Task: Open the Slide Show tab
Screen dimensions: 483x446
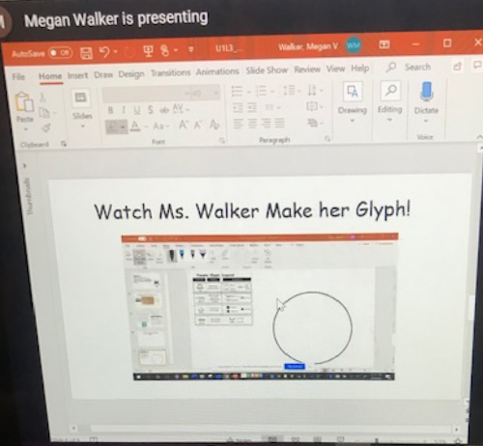Action: [x=267, y=70]
